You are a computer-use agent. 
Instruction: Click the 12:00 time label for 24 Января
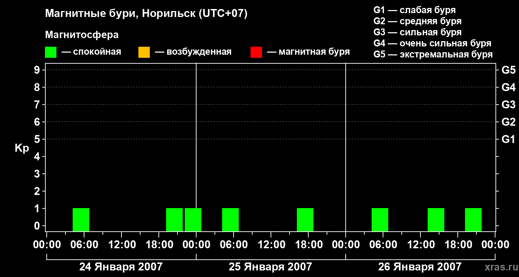[121, 244]
